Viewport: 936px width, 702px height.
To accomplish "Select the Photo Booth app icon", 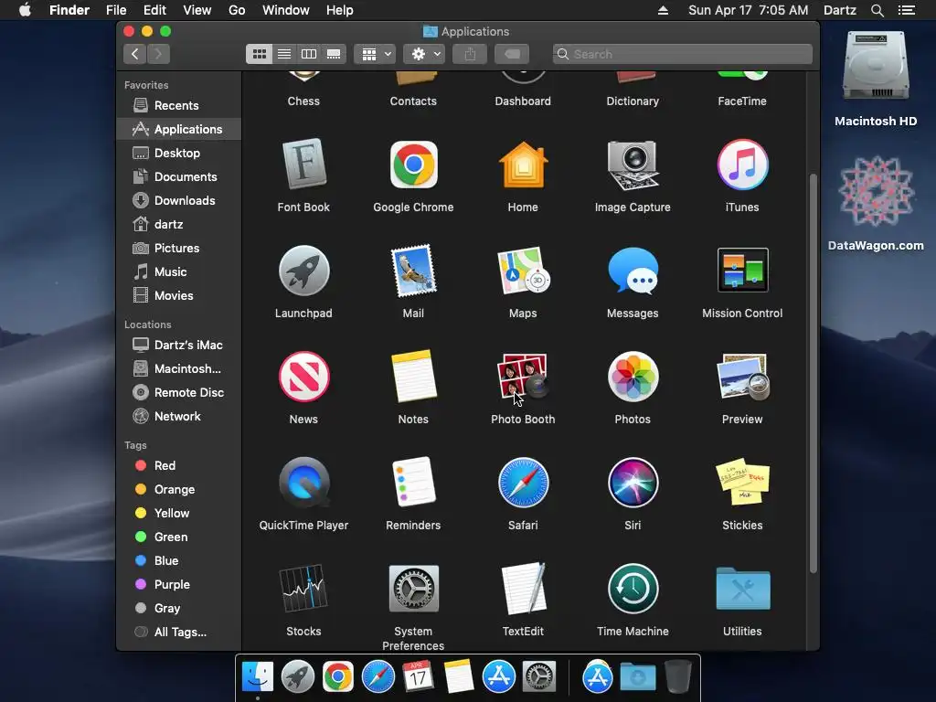I will pos(523,376).
